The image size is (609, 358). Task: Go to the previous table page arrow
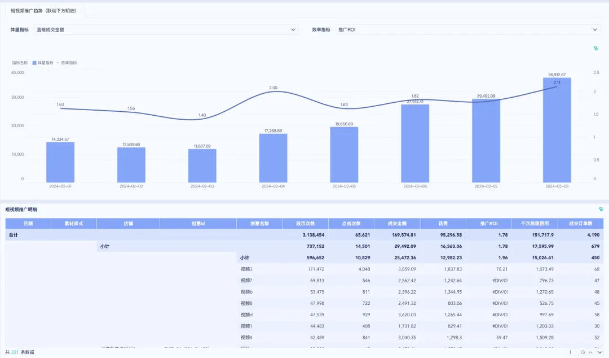coord(591,352)
